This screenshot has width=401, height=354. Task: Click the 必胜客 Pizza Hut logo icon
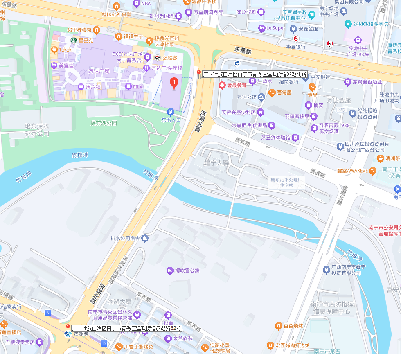pos(158,58)
